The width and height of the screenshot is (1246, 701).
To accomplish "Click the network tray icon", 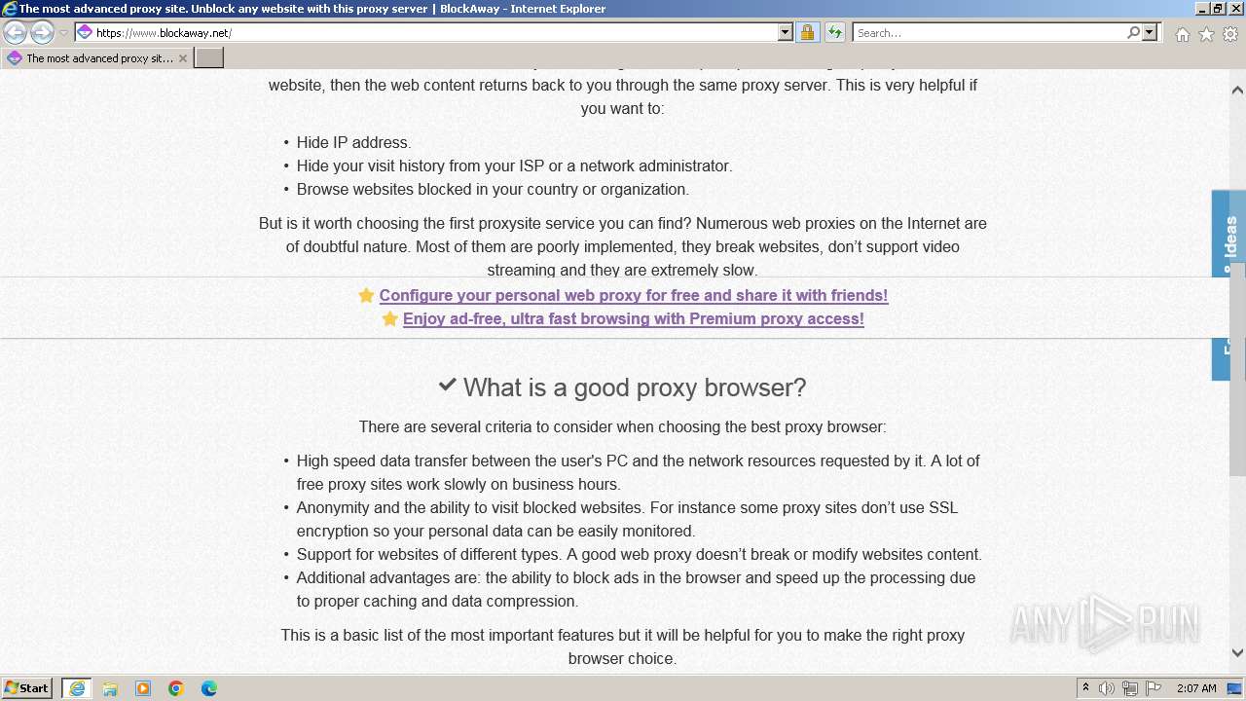I will (1130, 688).
